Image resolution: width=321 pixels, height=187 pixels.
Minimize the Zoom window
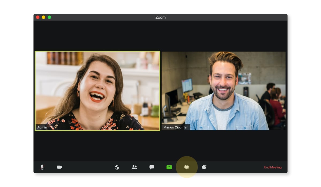pos(43,17)
